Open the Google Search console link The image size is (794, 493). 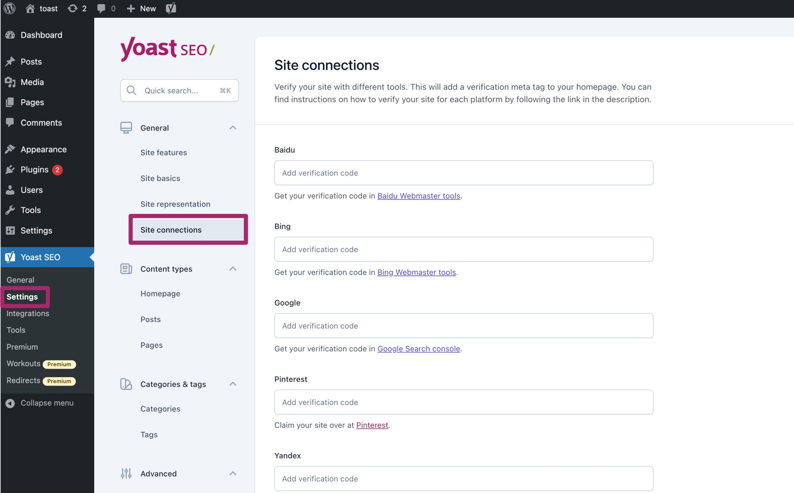tap(419, 348)
